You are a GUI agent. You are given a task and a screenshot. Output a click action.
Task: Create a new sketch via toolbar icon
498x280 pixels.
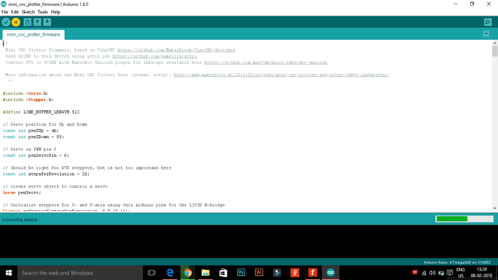27,22
